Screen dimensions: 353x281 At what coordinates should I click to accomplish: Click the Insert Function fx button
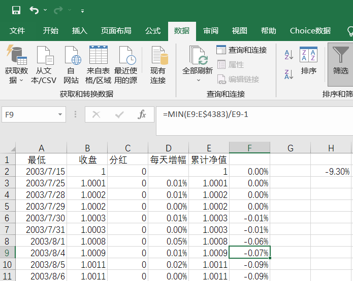coord(142,115)
